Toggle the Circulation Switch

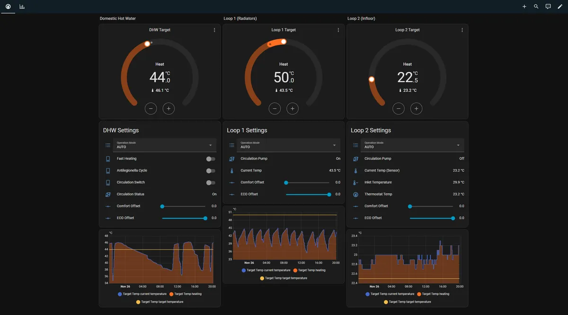211,182
